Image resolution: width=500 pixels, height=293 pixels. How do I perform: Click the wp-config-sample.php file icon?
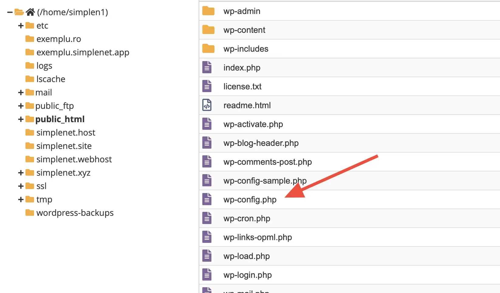207,181
